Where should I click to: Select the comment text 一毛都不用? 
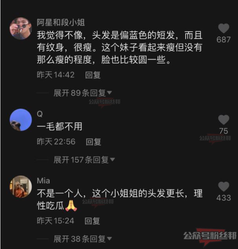pyautogui.click(x=59, y=126)
